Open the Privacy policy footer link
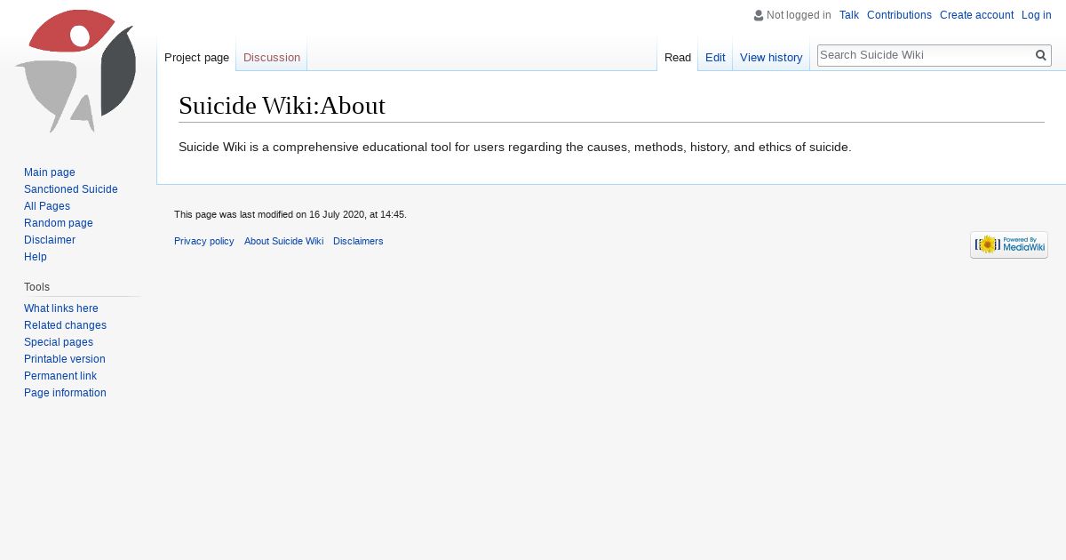 204,241
